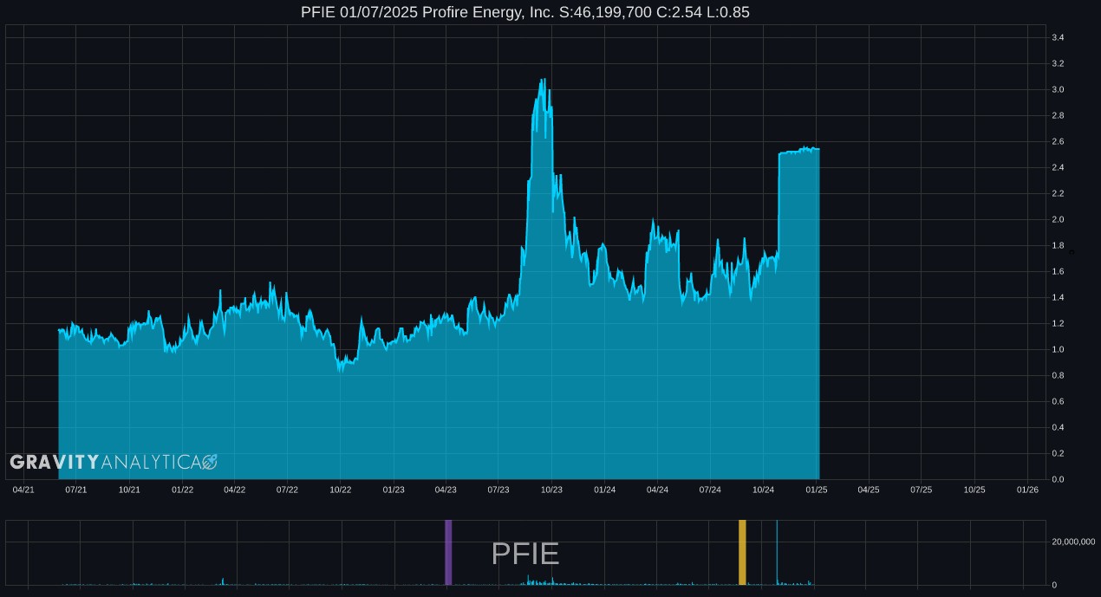Click the 10/24 date label
This screenshot has height=597, width=1101.
click(x=763, y=490)
